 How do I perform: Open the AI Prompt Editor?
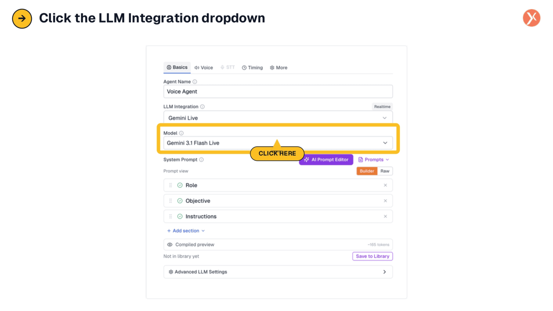pos(326,160)
